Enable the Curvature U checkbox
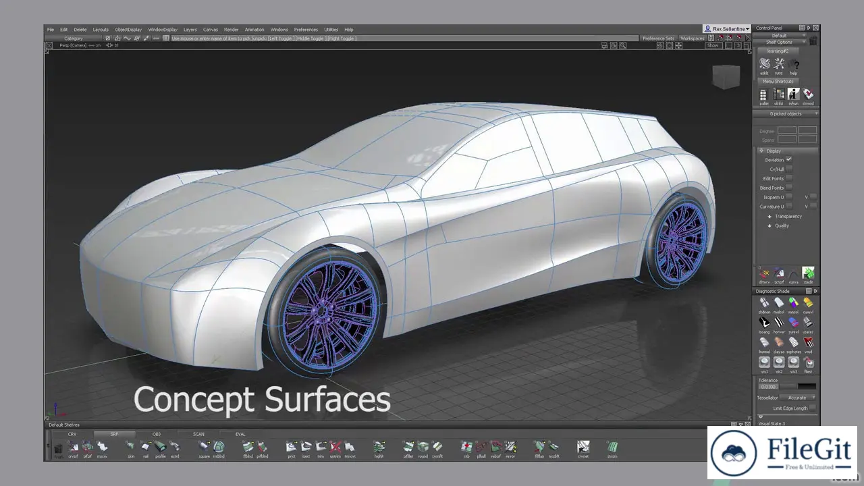This screenshot has width=864, height=486. 788,206
